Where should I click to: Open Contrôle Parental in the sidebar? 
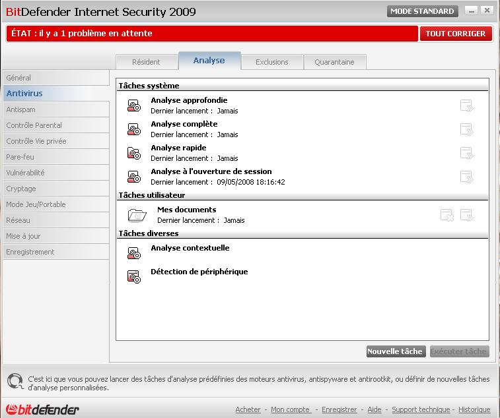click(x=55, y=125)
